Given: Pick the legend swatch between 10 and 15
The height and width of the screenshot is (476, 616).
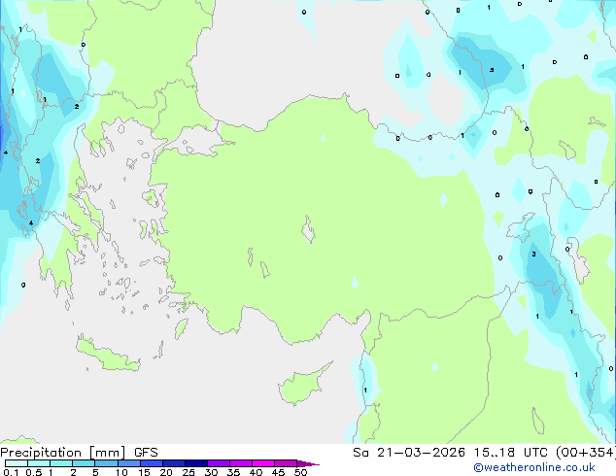Looking at the screenshot, I should pyautogui.click(x=128, y=463).
